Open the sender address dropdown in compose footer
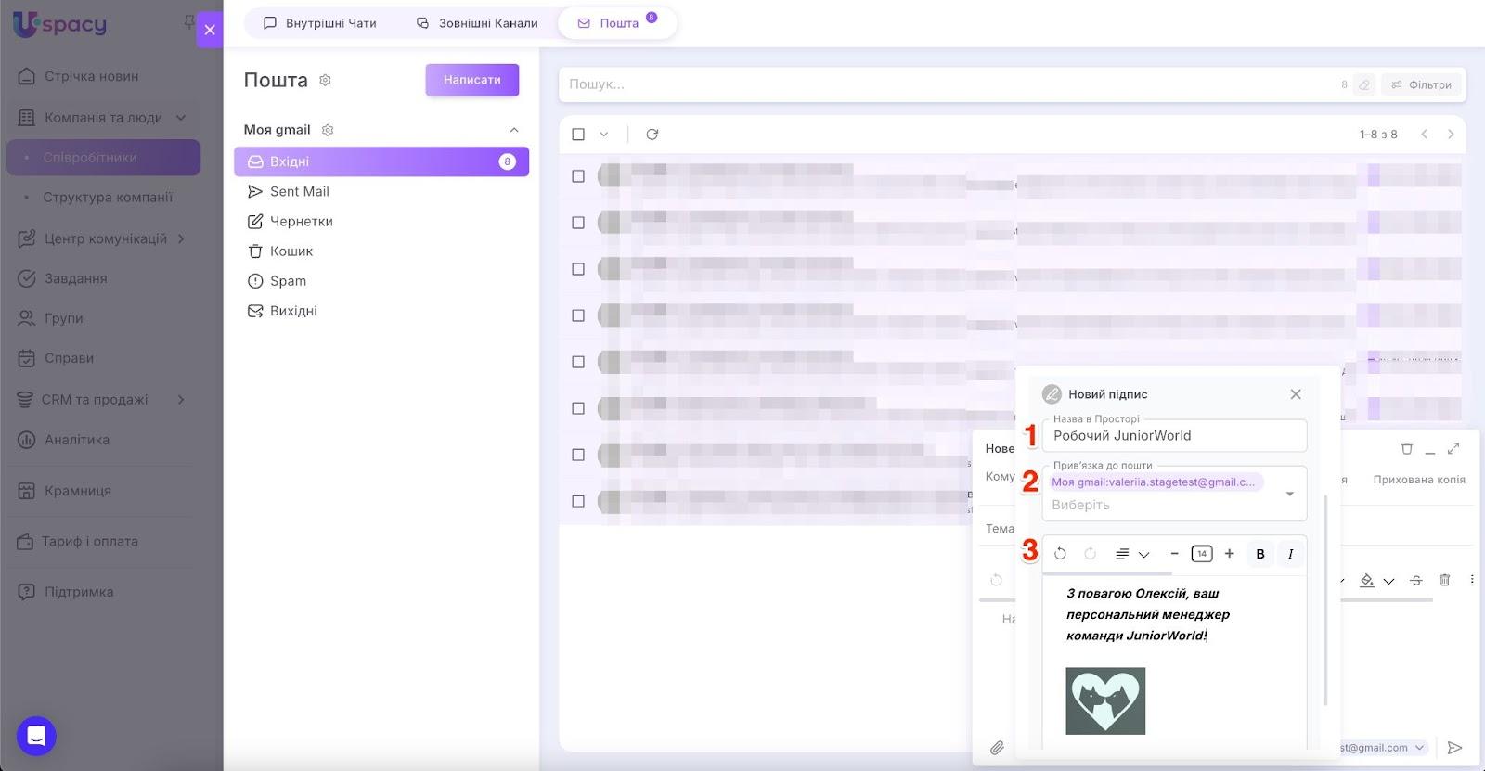This screenshot has height=771, width=1485. tap(1418, 748)
